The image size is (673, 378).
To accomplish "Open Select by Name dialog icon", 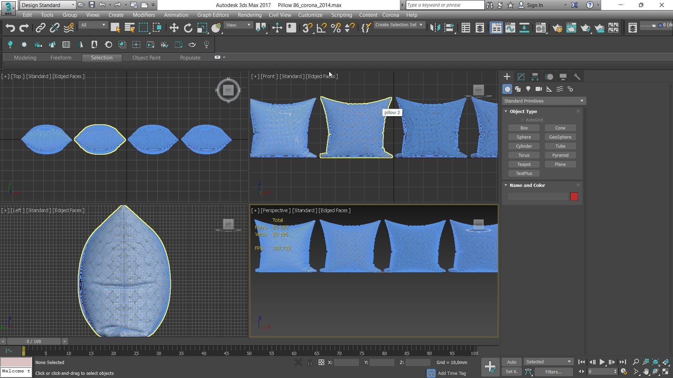I will click(x=129, y=28).
